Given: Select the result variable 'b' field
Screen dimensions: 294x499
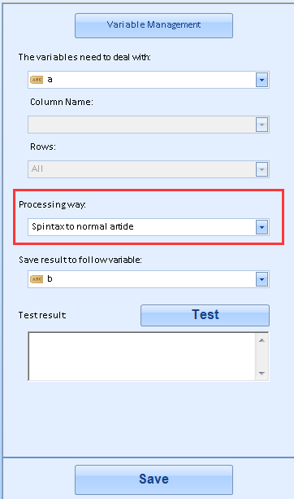Looking at the screenshot, I should pos(149,279).
